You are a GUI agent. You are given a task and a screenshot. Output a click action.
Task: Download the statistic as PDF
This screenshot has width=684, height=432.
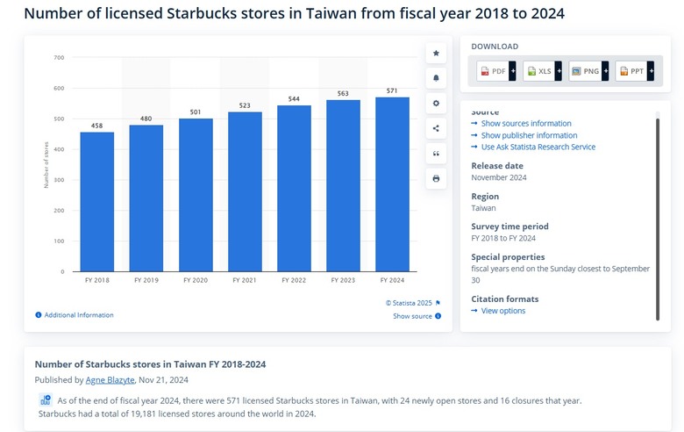493,71
